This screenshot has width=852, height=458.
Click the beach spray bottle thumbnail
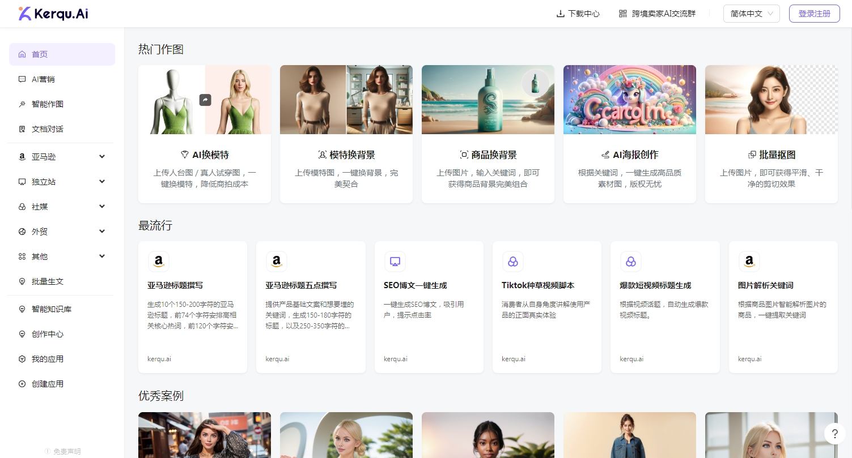(488, 100)
